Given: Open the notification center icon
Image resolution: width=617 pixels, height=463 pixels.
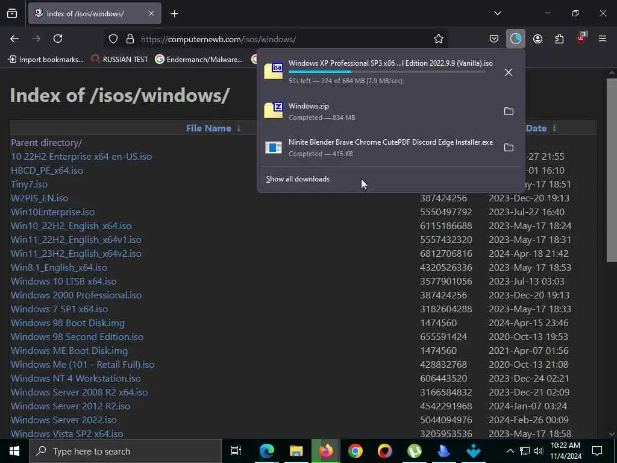Looking at the screenshot, I should coord(597,451).
